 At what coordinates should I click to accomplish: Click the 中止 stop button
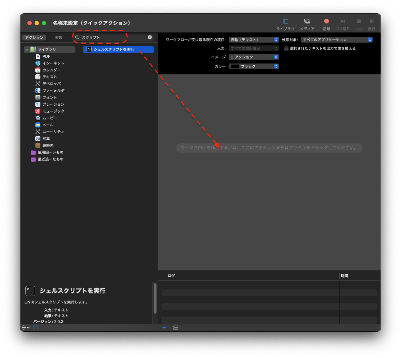359,25
